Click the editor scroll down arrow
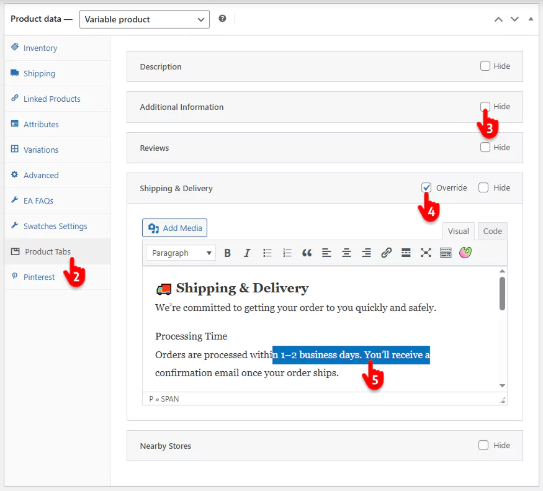543x491 pixels. tap(502, 385)
